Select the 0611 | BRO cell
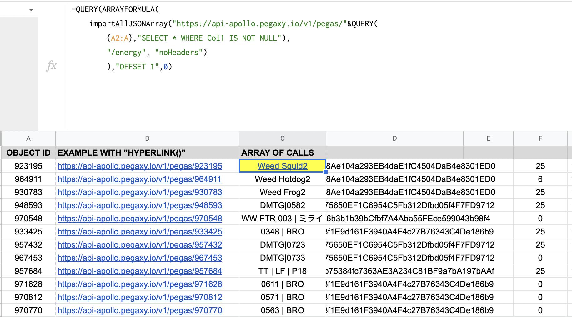Viewport: 572px width, 317px height. tap(283, 284)
